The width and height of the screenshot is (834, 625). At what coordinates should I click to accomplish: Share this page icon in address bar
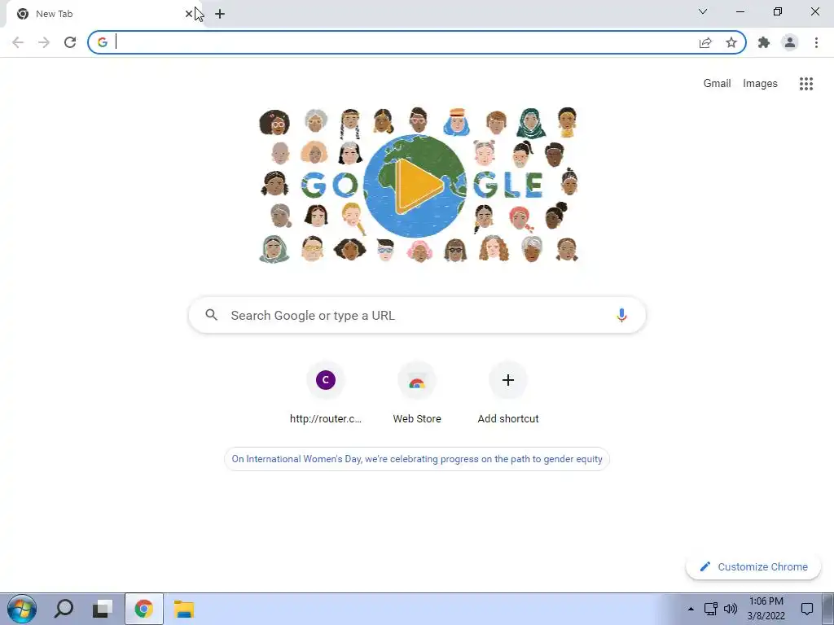coord(705,42)
